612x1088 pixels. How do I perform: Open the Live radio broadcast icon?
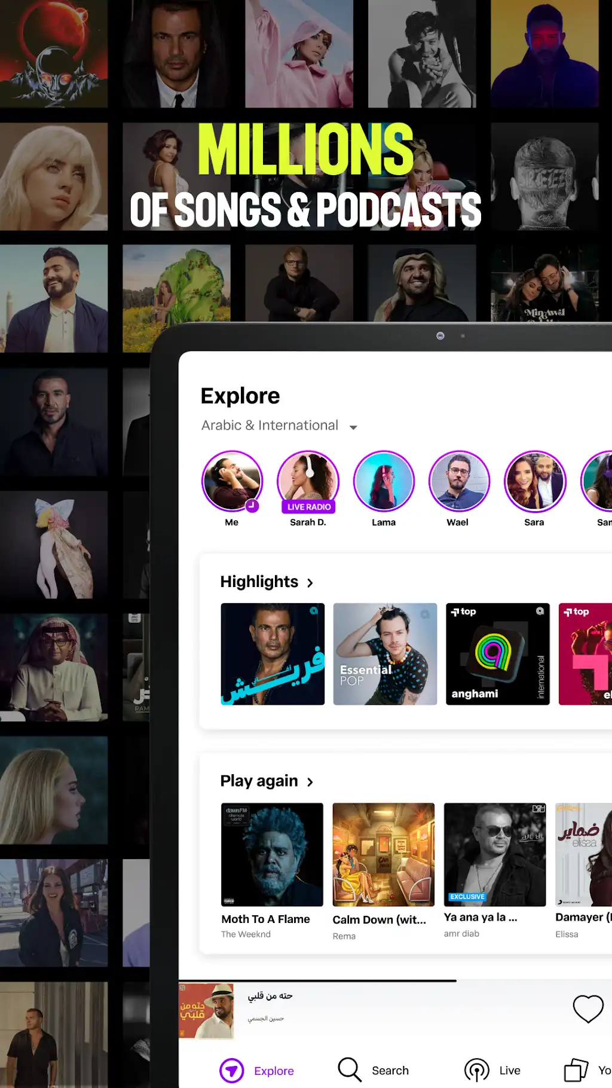coord(477,1070)
